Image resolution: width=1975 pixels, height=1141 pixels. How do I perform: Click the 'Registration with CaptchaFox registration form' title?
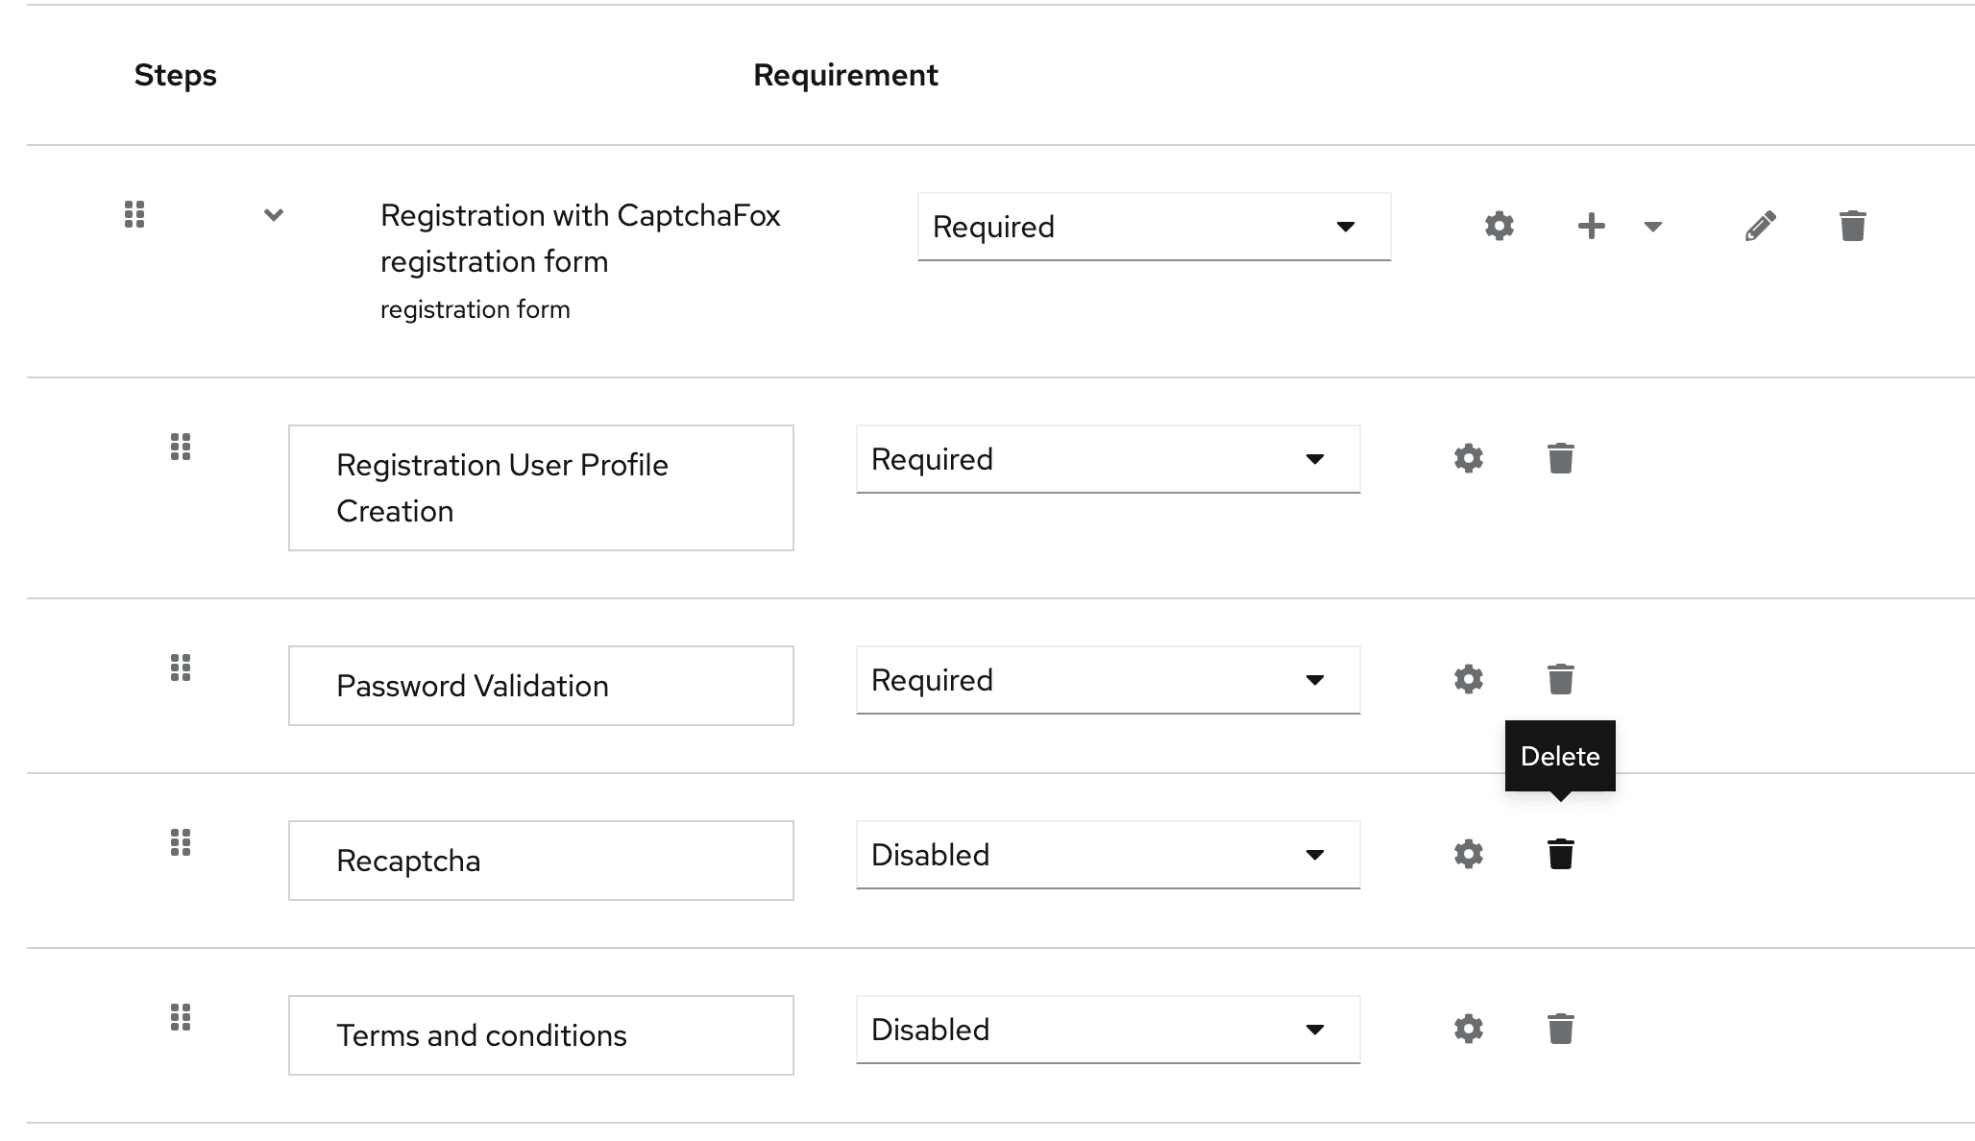[x=580, y=238]
